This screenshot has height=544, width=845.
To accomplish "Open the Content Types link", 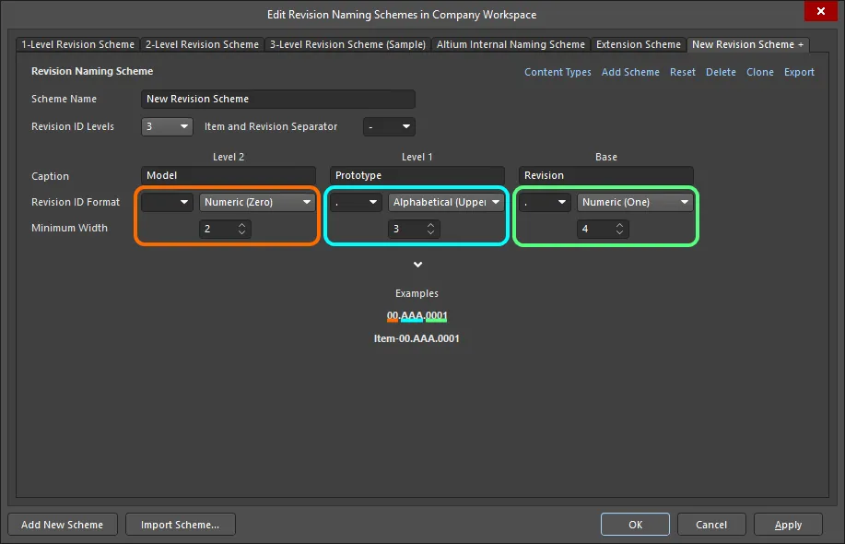I will point(557,72).
